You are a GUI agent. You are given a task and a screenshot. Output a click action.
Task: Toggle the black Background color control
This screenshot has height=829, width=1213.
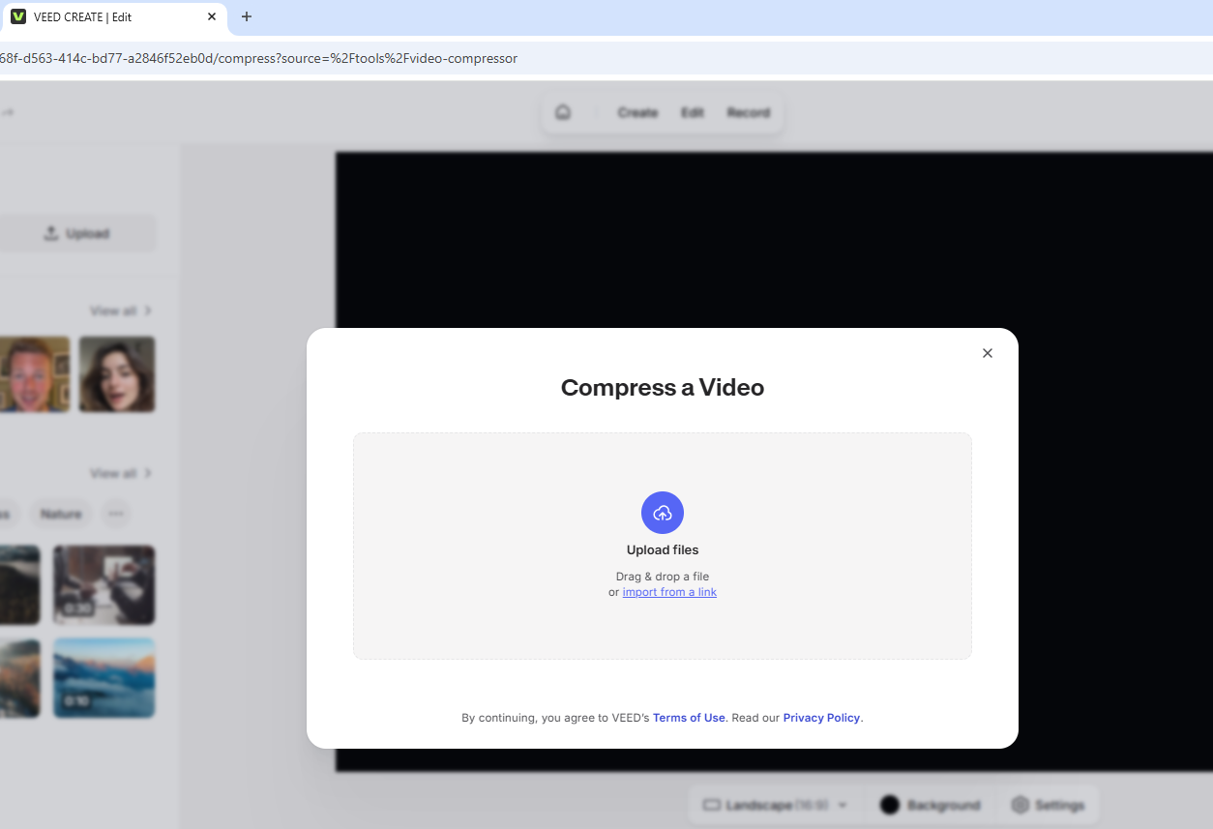click(889, 804)
